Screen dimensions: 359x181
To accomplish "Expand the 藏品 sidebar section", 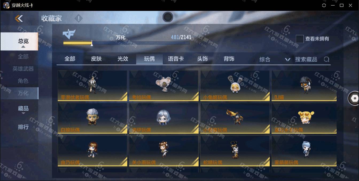I will click(23, 109).
